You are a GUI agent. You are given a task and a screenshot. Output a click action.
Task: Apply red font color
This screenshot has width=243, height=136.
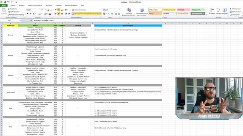(50, 14)
